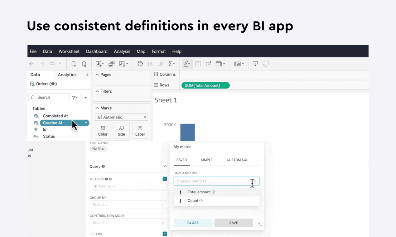This screenshot has height=237, width=396.
Task: Click the plus button beside METRICS
Action: click(165, 179)
